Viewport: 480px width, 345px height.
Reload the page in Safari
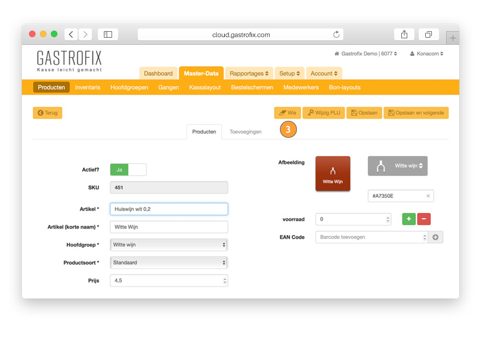336,34
